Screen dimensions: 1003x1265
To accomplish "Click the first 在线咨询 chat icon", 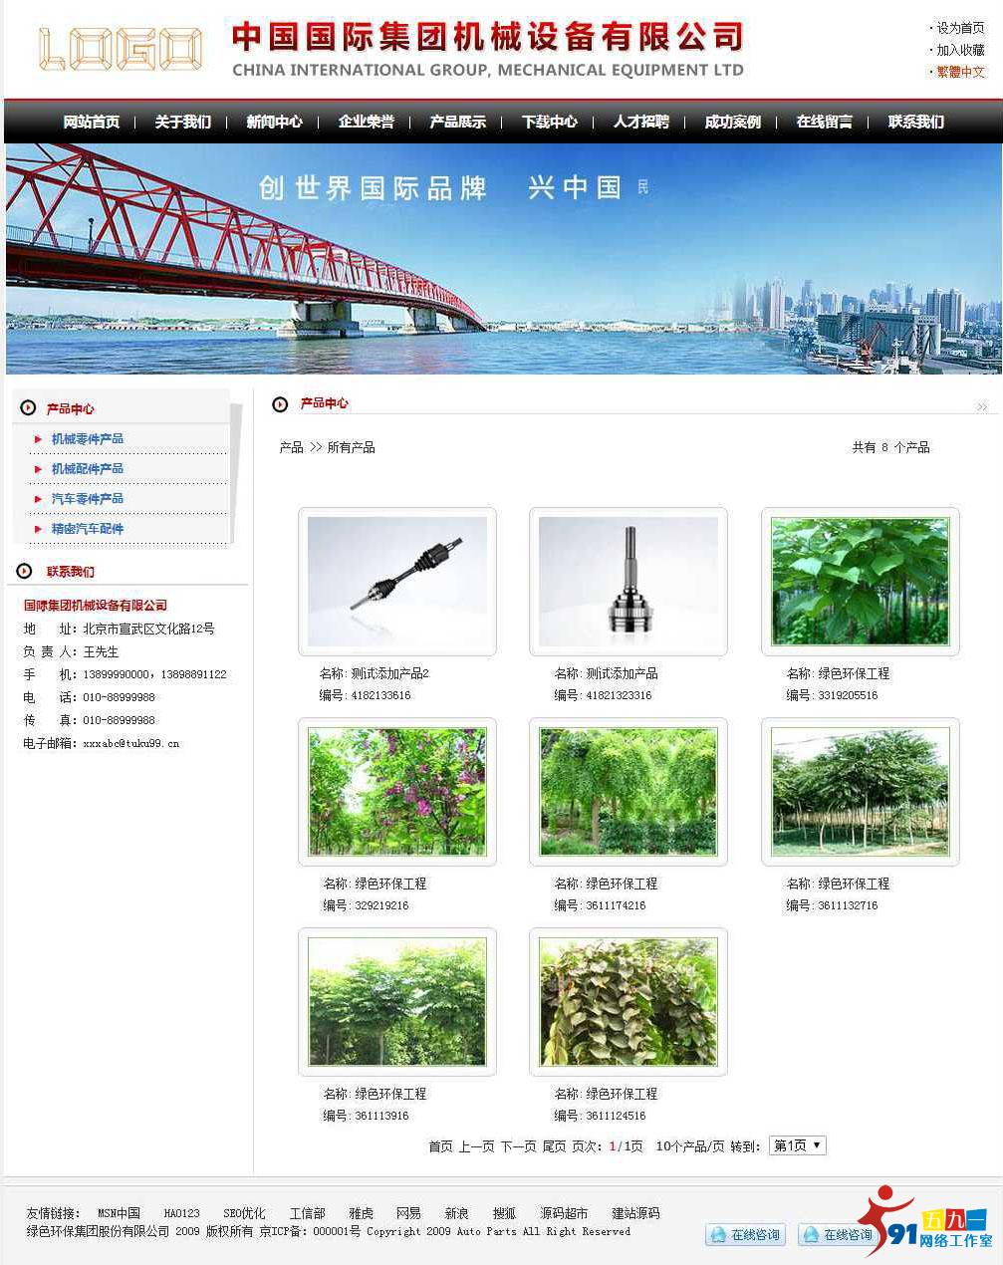I will pyautogui.click(x=719, y=1235).
